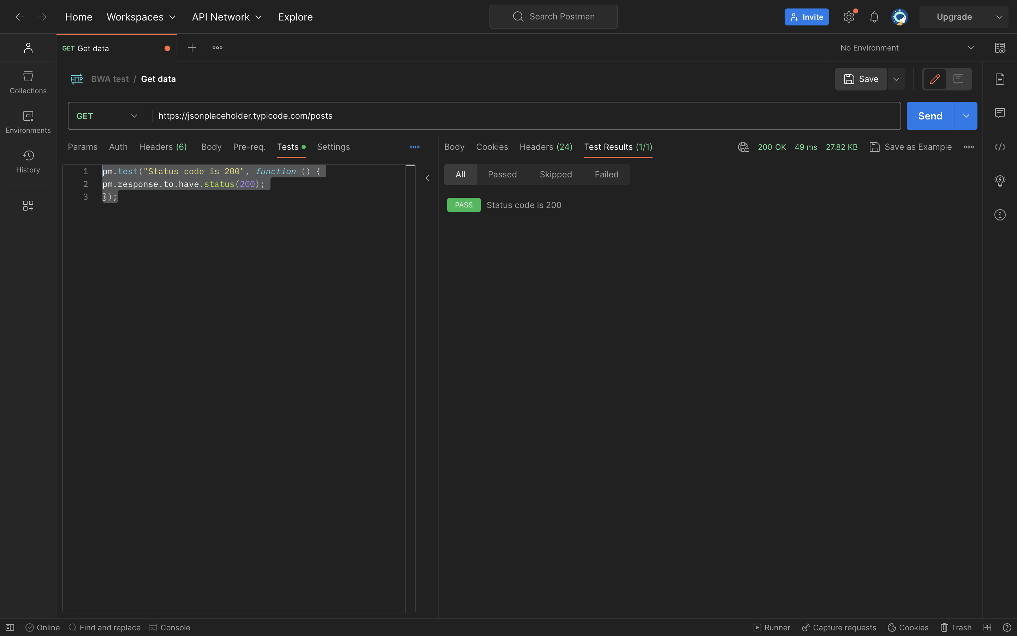Open the Upgrade dropdown arrow

[999, 17]
